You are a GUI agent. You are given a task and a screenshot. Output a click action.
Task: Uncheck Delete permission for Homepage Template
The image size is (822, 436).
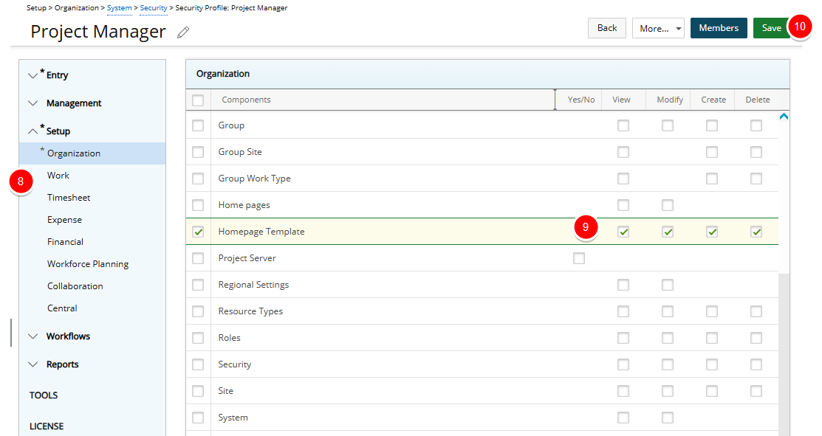756,231
